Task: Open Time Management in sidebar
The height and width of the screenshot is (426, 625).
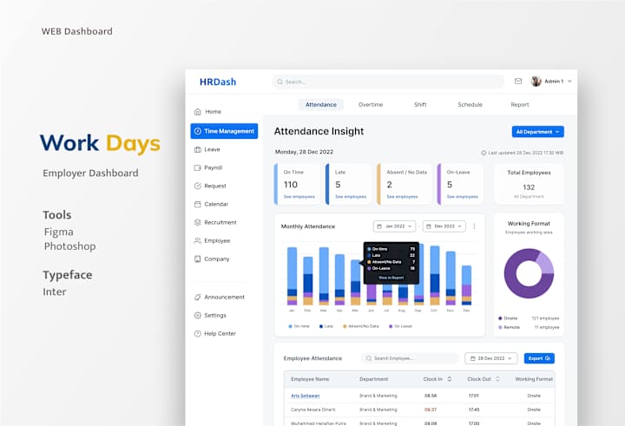Action: (x=224, y=131)
